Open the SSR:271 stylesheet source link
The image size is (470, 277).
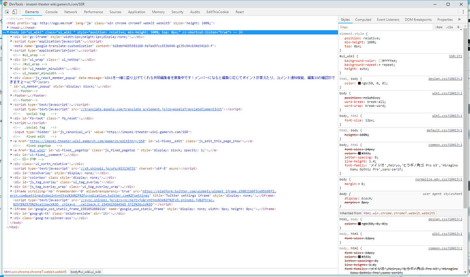[x=455, y=56]
